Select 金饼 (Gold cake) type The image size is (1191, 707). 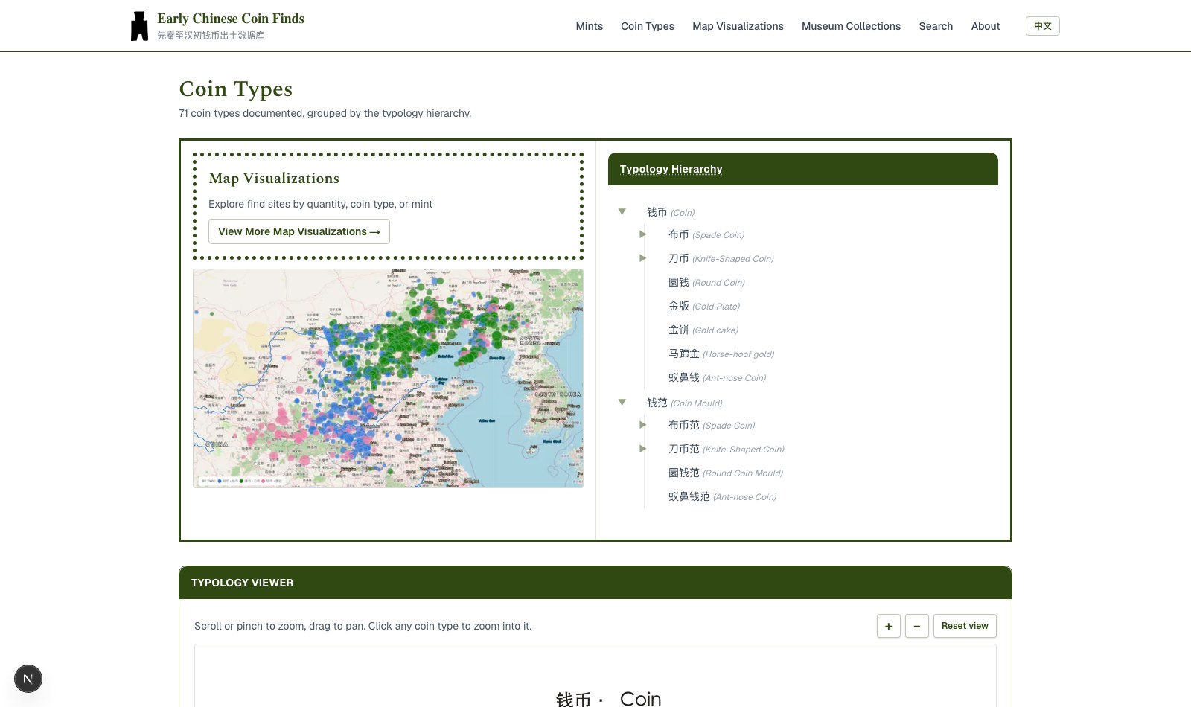[x=703, y=330]
